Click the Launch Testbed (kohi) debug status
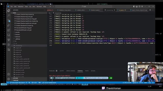The width and height of the screenshot is (163, 91). click(49, 83)
